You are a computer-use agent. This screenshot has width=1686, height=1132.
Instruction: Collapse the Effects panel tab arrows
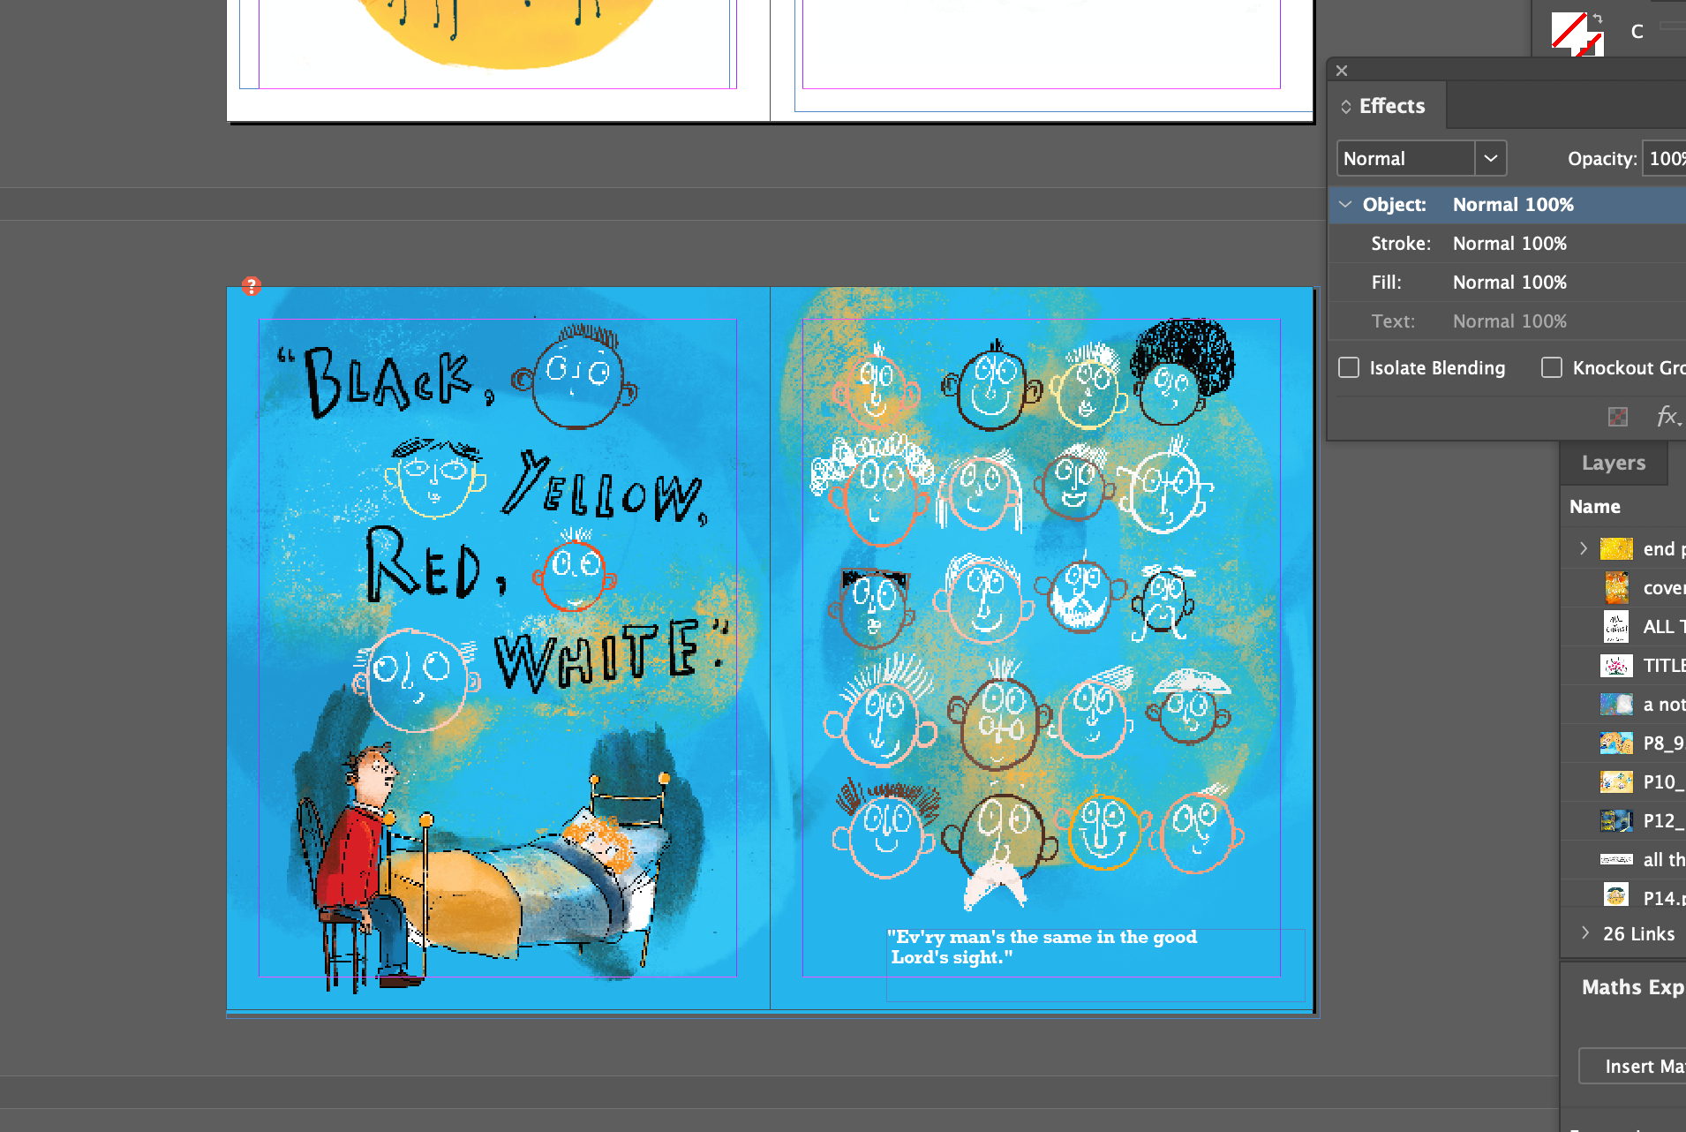(1346, 107)
